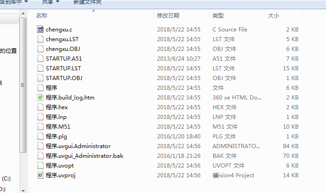Select the 程序.build_log.htm browser icon
Screen dimensions: 326x193
[x=40, y=98]
